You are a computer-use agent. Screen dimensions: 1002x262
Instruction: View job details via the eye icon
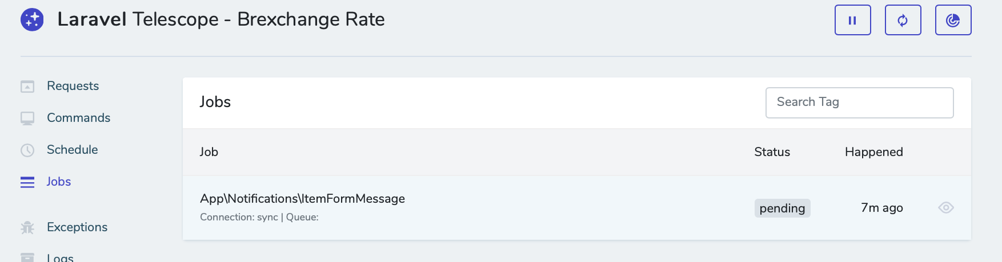946,208
